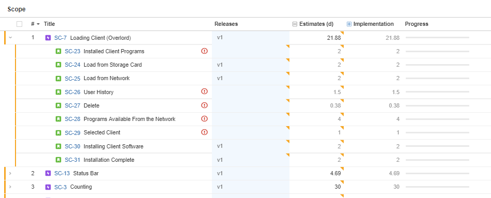This screenshot has height=198, width=491.
Task: Collapse the Loading Client (Overlord) epic
Action: click(x=10, y=38)
